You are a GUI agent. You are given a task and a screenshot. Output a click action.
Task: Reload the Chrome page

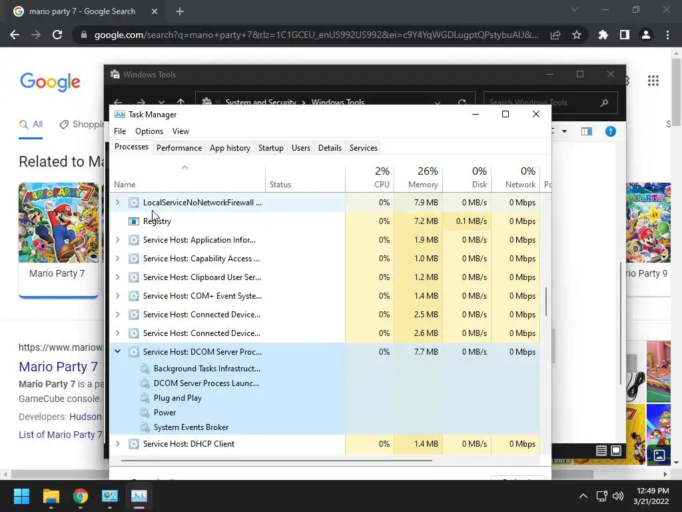(57, 35)
